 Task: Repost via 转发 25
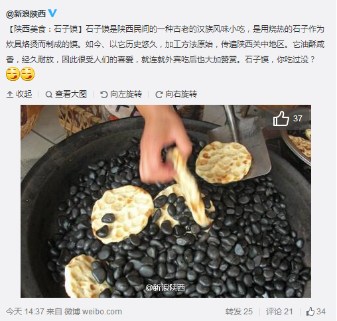pos(239,312)
